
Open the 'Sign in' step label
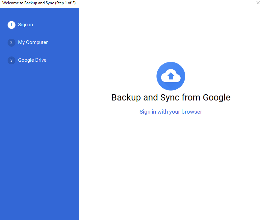tap(26, 25)
